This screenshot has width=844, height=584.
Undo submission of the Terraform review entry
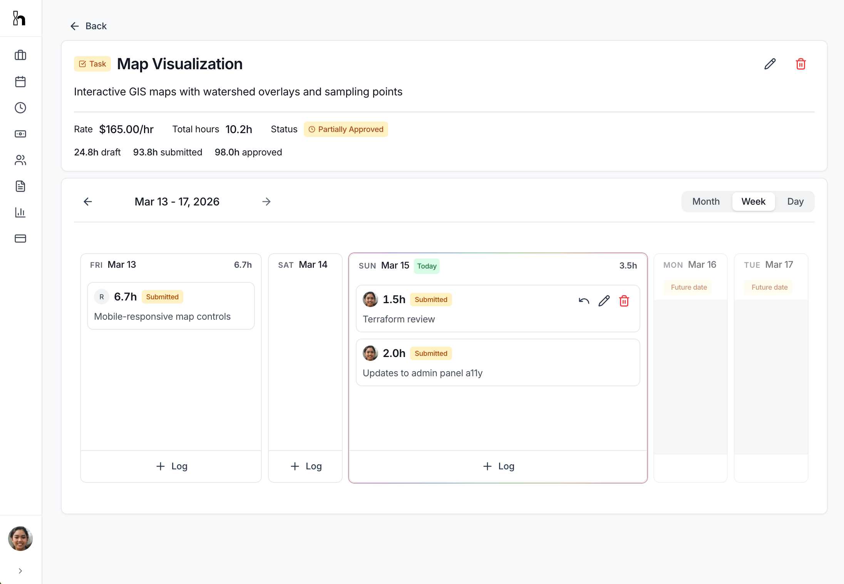pyautogui.click(x=584, y=301)
